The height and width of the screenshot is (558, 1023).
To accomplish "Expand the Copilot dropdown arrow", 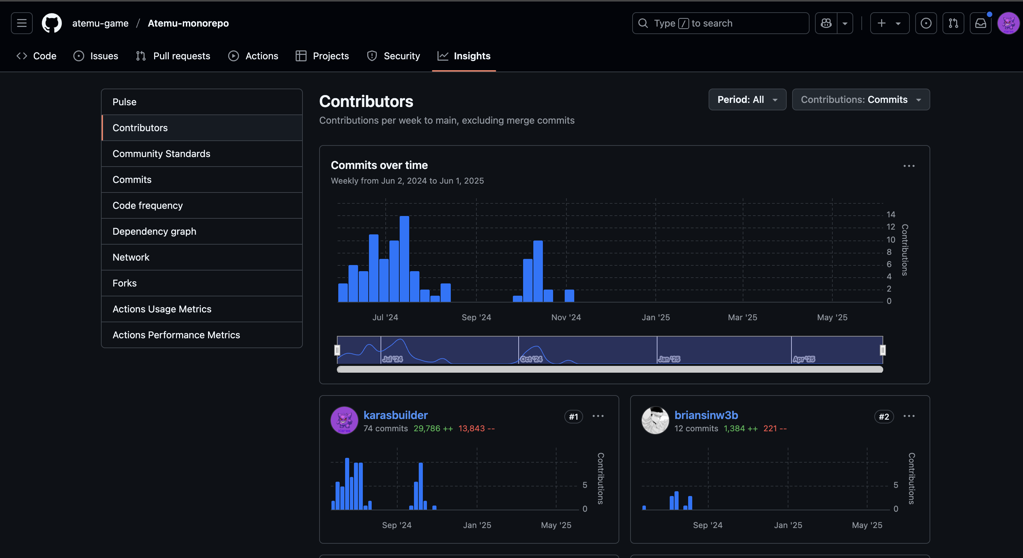I will click(845, 23).
